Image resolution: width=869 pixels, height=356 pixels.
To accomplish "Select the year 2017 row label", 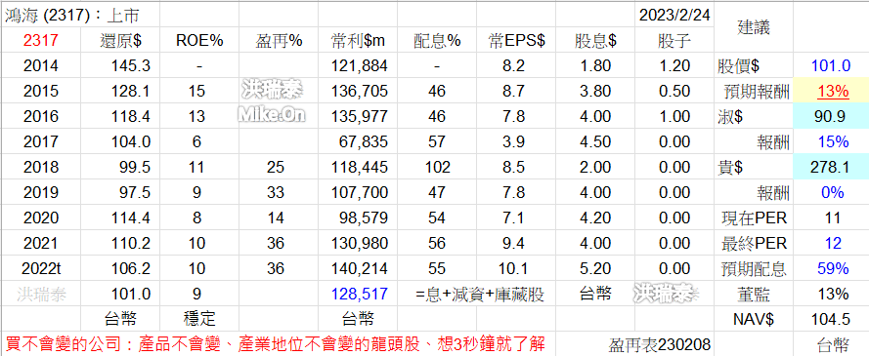I will (x=40, y=142).
